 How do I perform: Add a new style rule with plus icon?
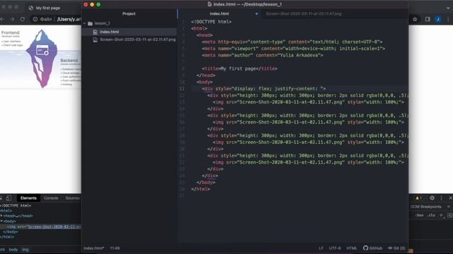pyautogui.click(x=441, y=215)
